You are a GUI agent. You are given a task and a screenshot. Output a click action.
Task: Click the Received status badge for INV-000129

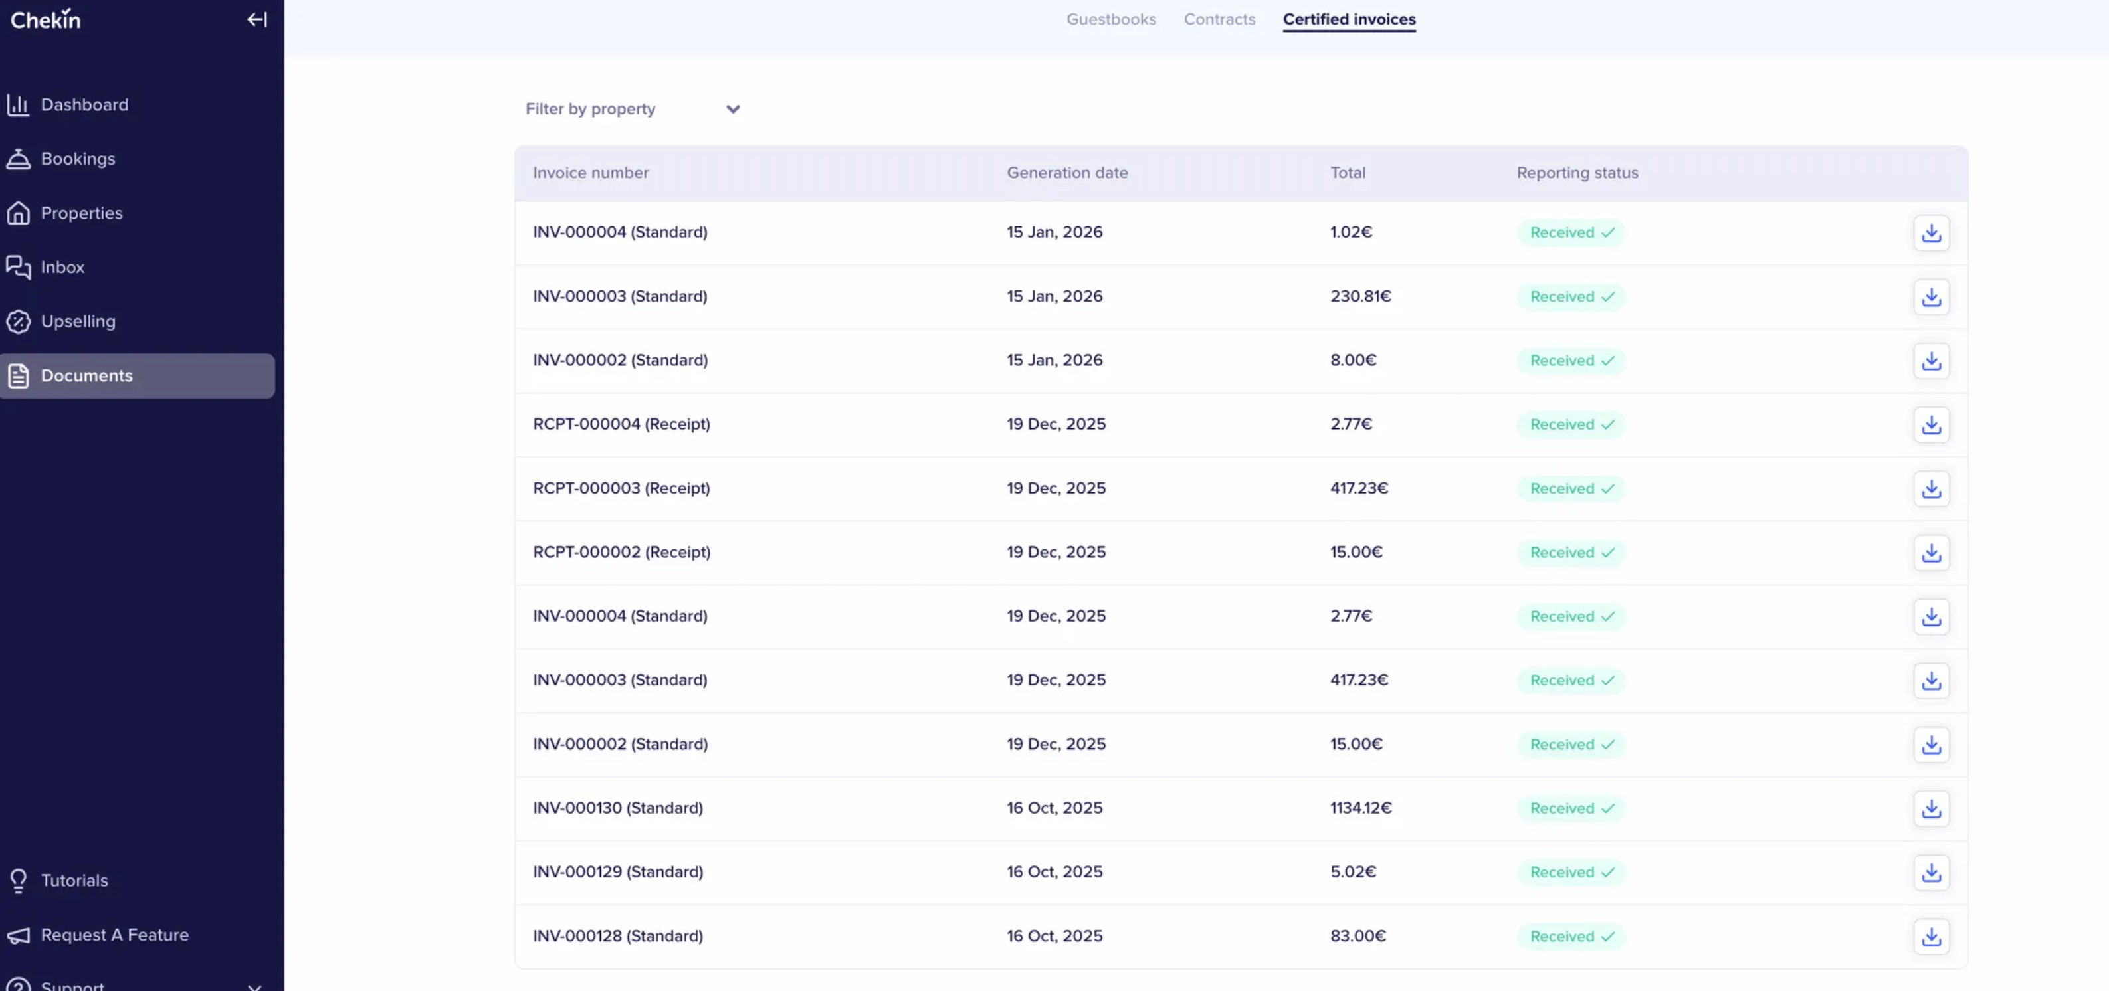(1570, 872)
